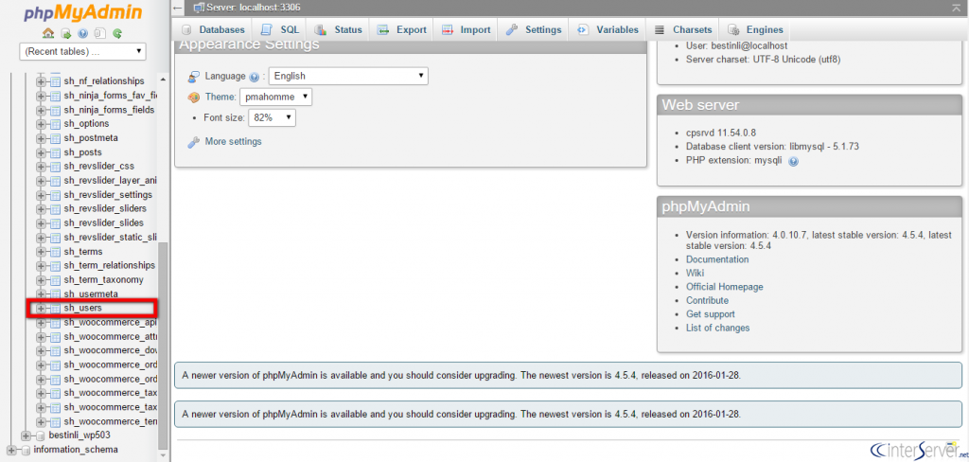Open the Official Homepage link

pos(724,287)
